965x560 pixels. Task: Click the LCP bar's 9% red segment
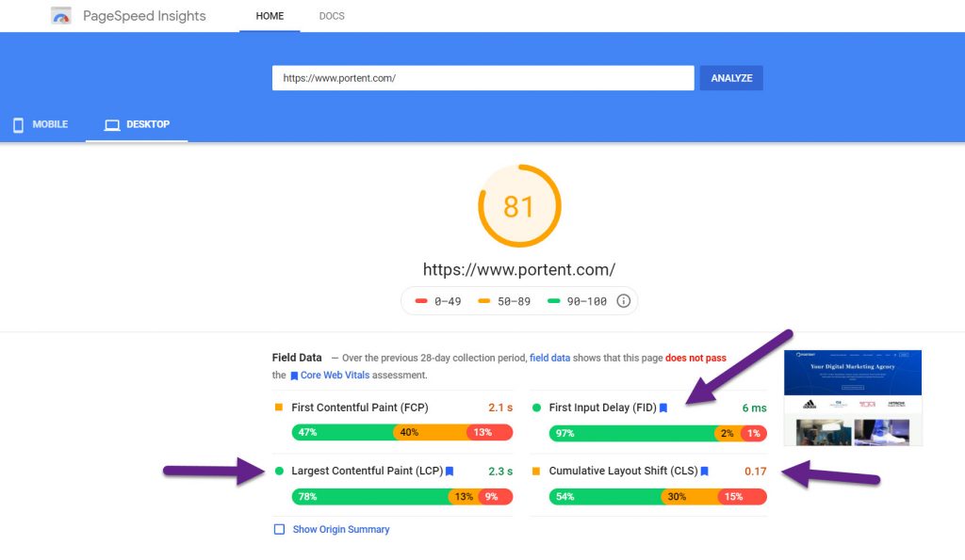click(x=496, y=497)
